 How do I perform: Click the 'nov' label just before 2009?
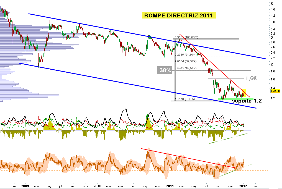pos(14,186)
